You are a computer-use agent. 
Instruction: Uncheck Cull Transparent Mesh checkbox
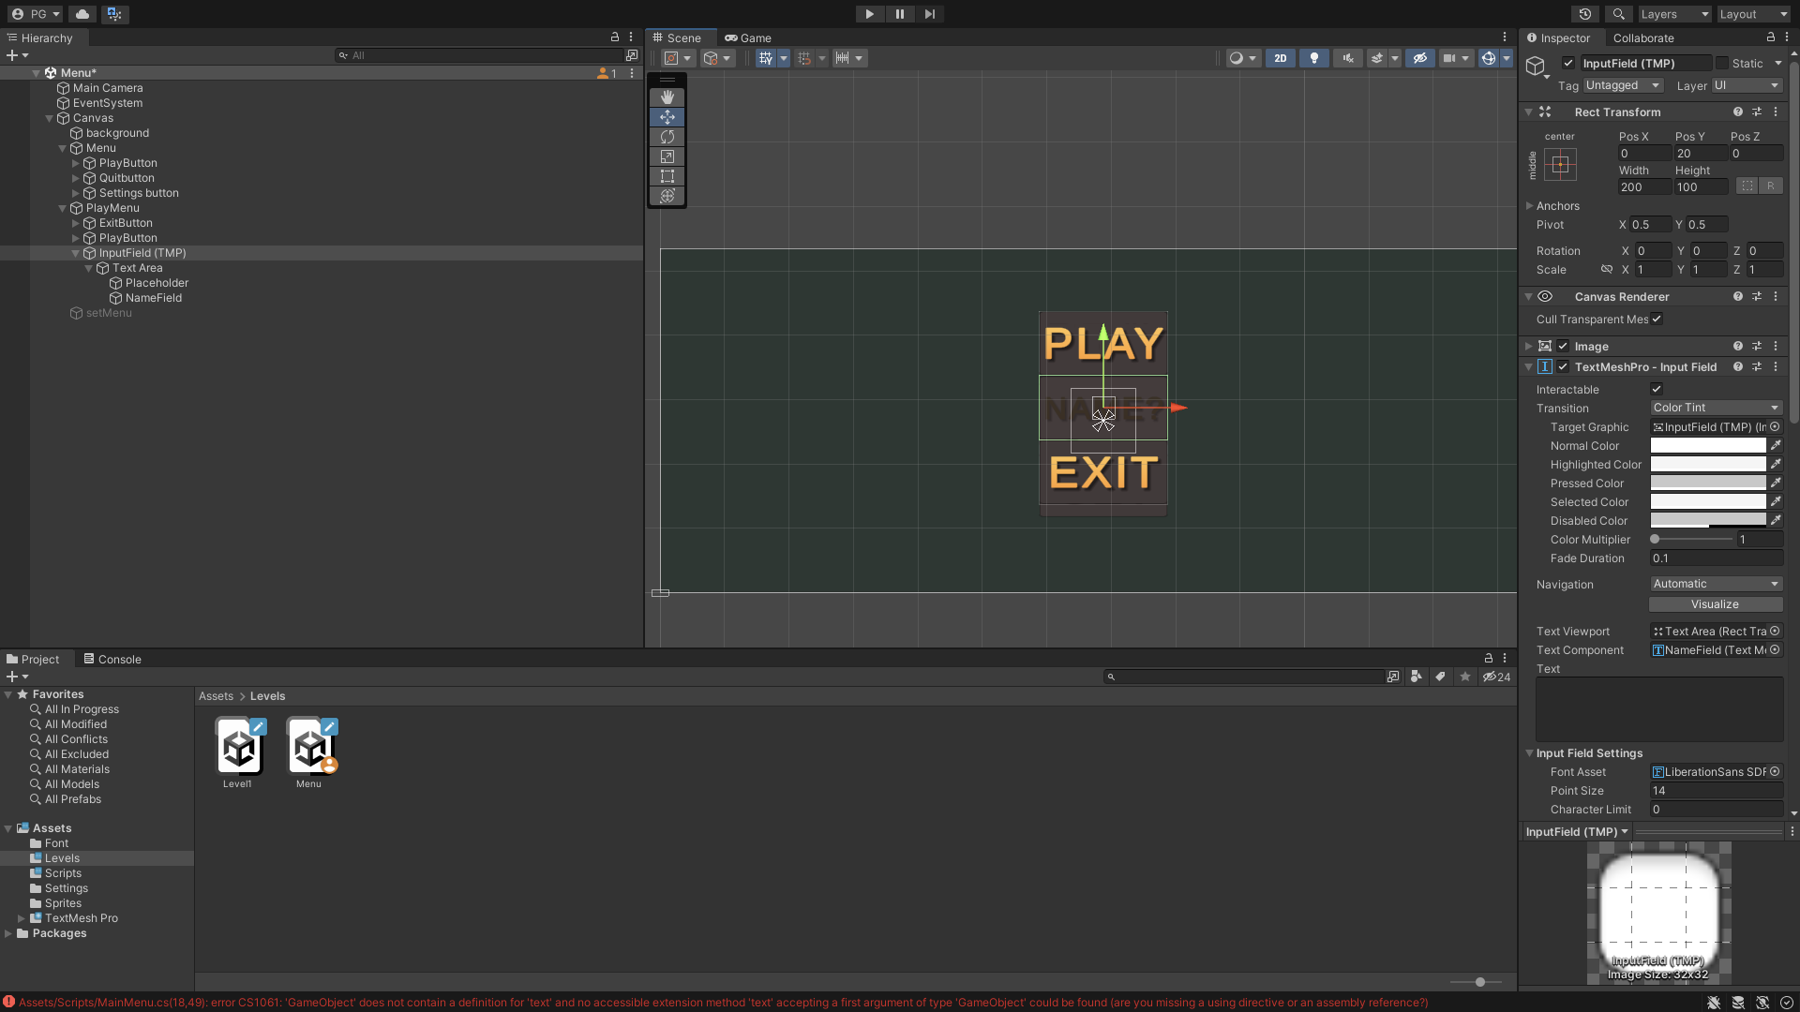click(x=1657, y=320)
